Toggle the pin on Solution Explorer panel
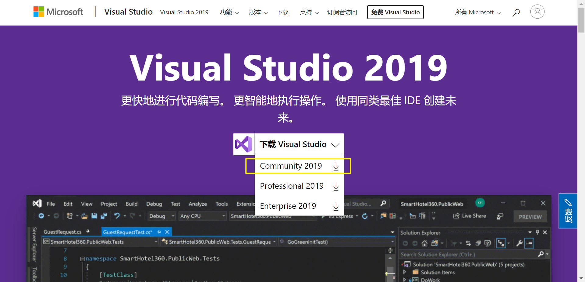The height and width of the screenshot is (282, 585). click(x=537, y=232)
